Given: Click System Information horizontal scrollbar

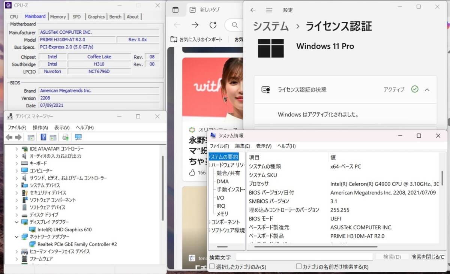Looking at the screenshot, I should point(316,247).
